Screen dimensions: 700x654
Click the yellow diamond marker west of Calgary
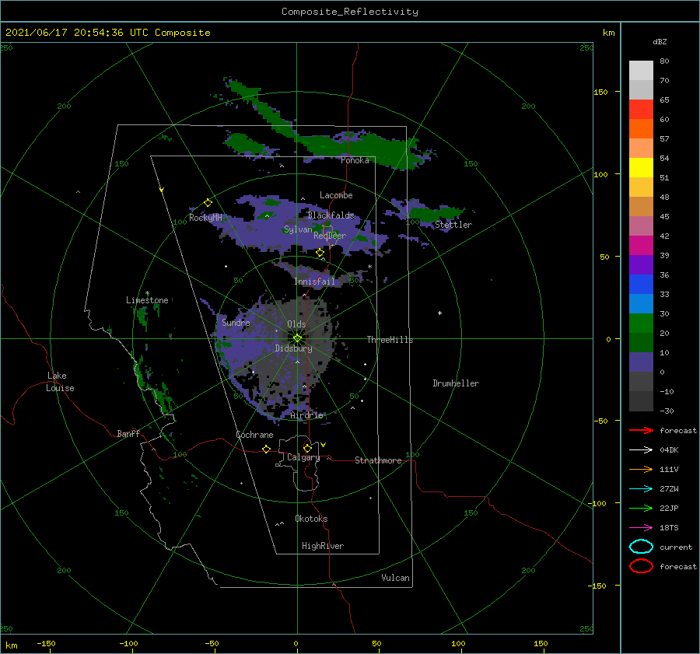tap(267, 449)
